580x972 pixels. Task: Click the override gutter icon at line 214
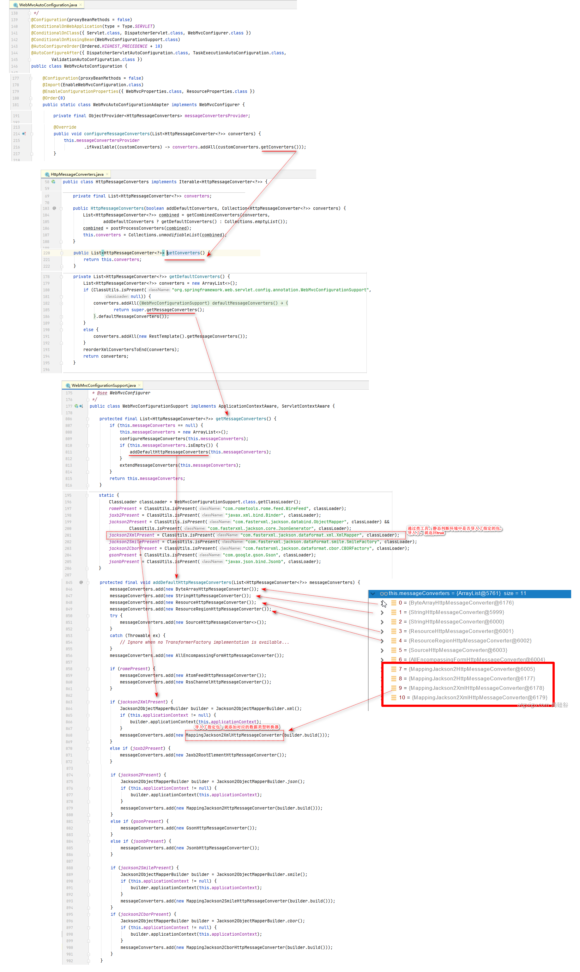[x=24, y=134]
